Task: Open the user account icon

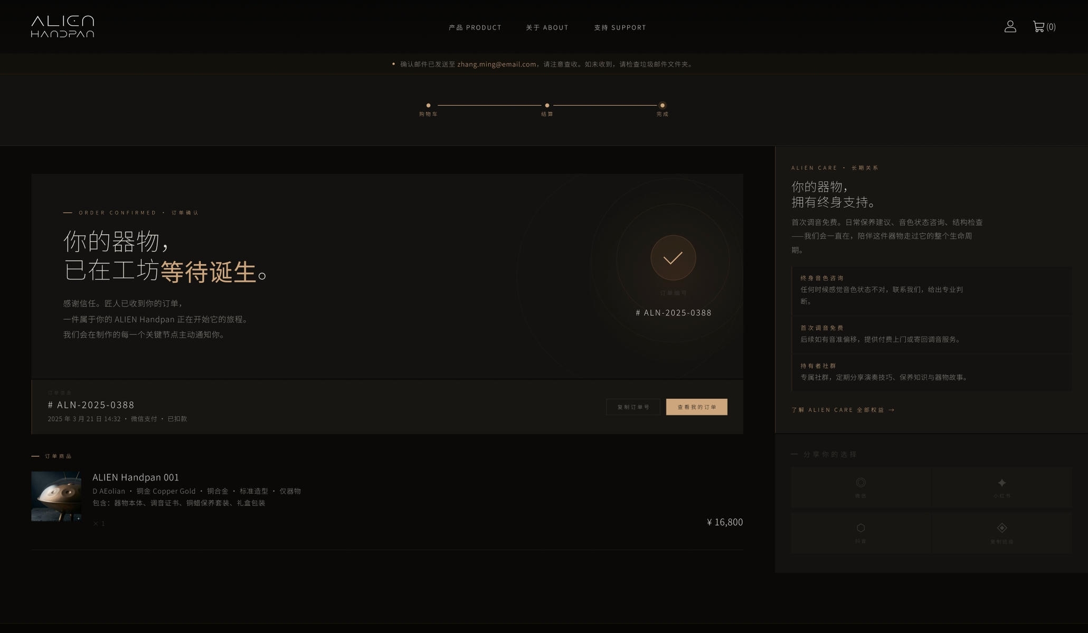Action: tap(1010, 26)
